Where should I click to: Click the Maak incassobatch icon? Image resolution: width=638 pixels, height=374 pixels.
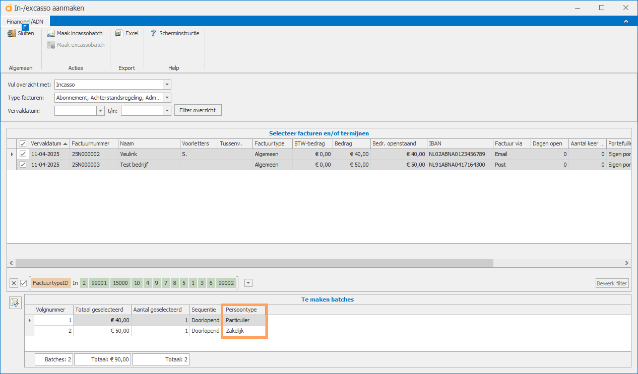tap(50, 34)
